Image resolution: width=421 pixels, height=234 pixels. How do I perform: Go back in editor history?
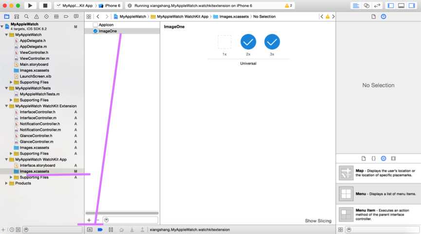[x=98, y=17]
